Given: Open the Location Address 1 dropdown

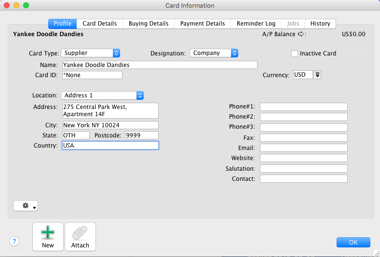Looking at the screenshot, I should (x=102, y=95).
